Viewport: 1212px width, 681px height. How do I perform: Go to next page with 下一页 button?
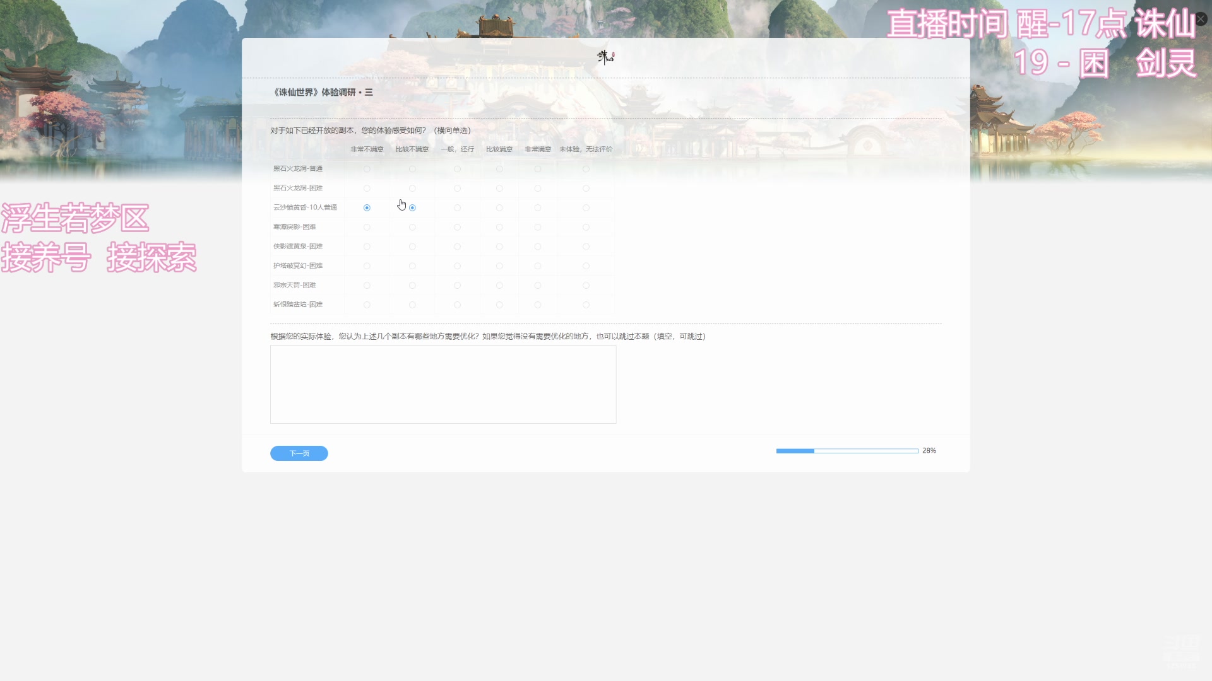click(x=299, y=453)
